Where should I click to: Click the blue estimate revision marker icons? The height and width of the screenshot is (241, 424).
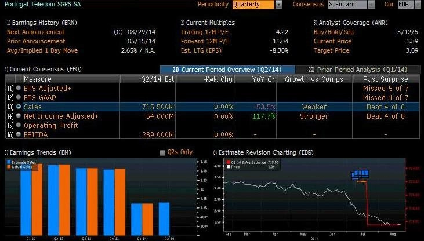(x=360, y=174)
